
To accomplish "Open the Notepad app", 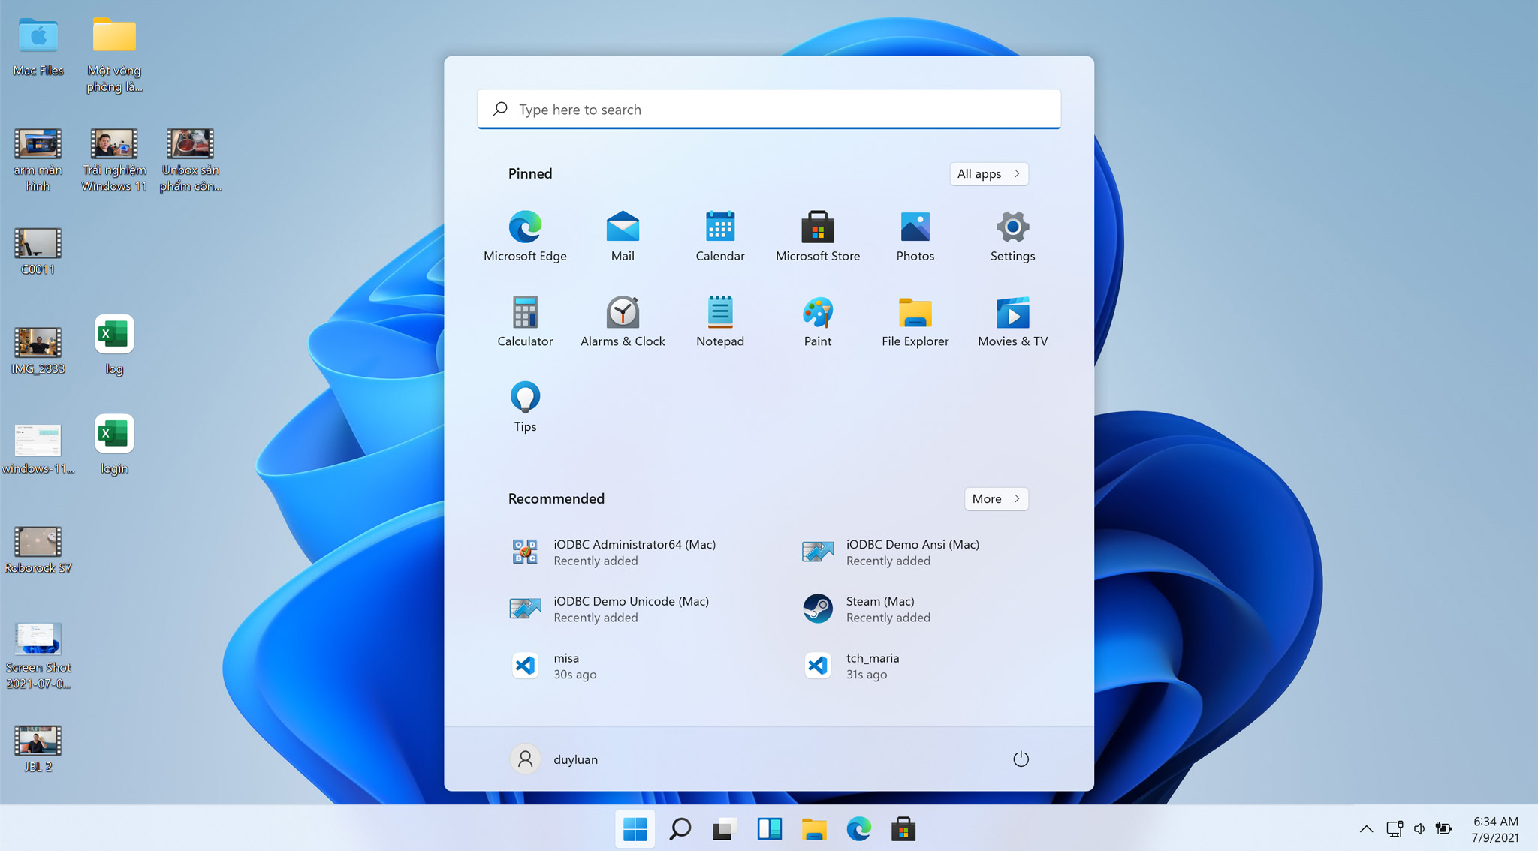I will tap(719, 321).
